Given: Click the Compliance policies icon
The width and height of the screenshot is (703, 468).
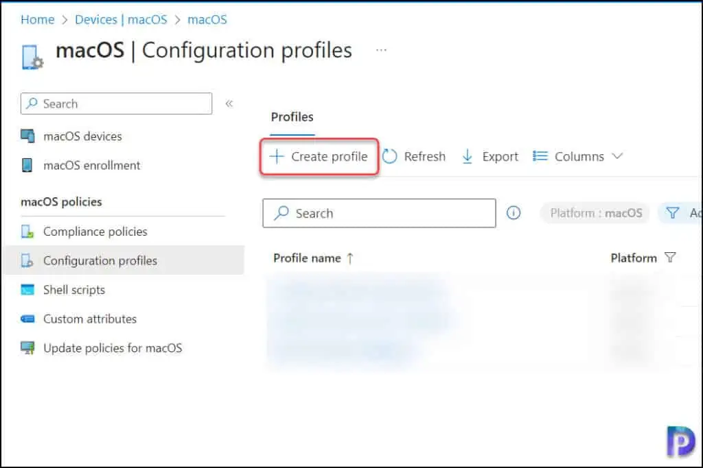Looking at the screenshot, I should pos(27,232).
